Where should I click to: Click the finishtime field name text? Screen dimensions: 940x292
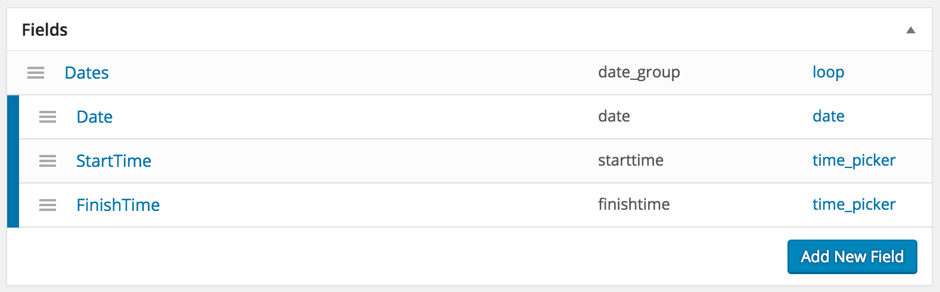[634, 204]
